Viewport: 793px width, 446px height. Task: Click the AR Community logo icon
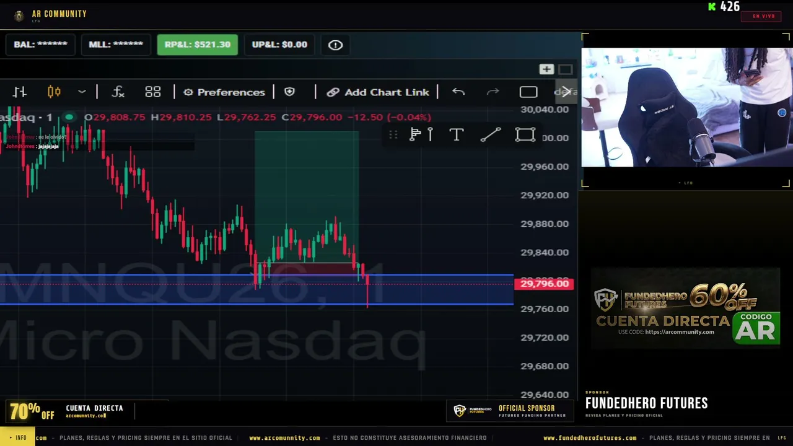point(19,16)
